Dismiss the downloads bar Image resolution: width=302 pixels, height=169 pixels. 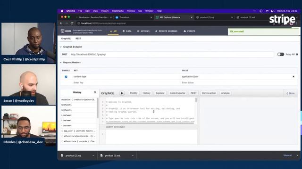point(297,155)
